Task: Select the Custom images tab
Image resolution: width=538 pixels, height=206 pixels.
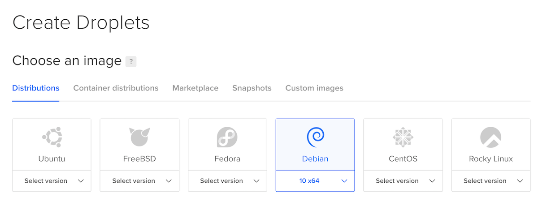Action: [x=314, y=88]
